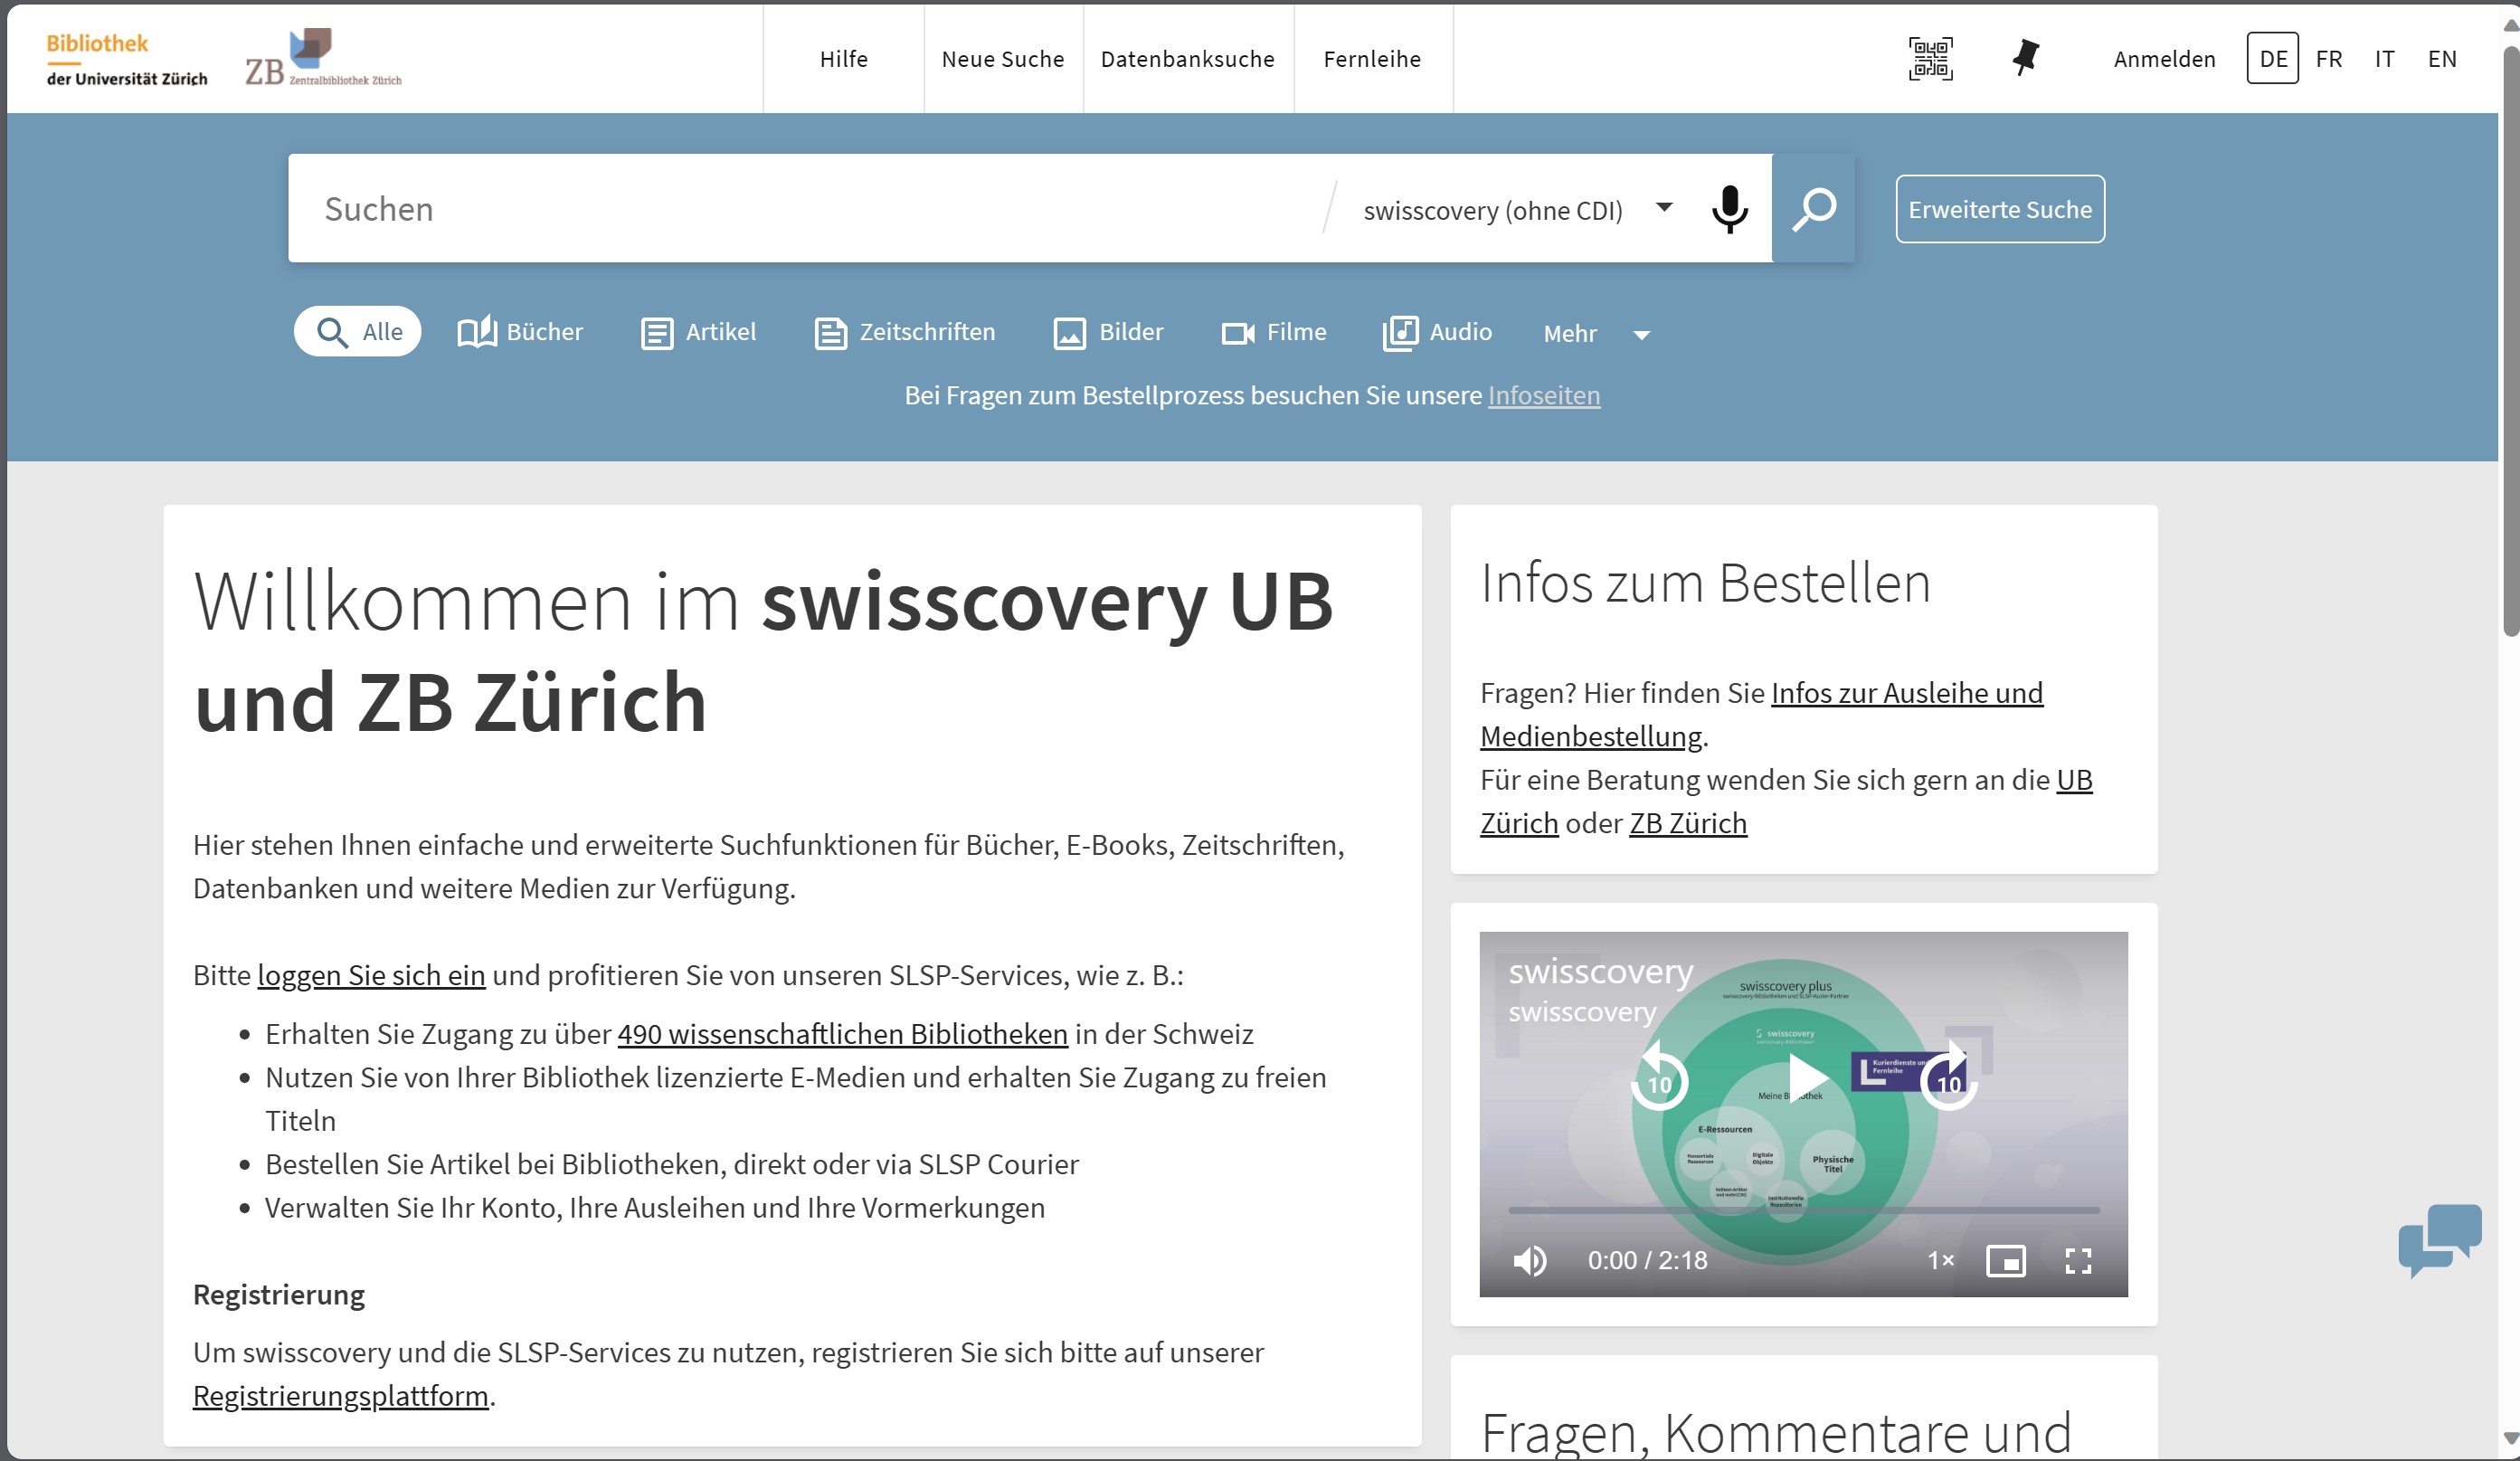Seek on the video progress bar
Screen dimensions: 2520x1461
pyautogui.click(x=1803, y=1210)
